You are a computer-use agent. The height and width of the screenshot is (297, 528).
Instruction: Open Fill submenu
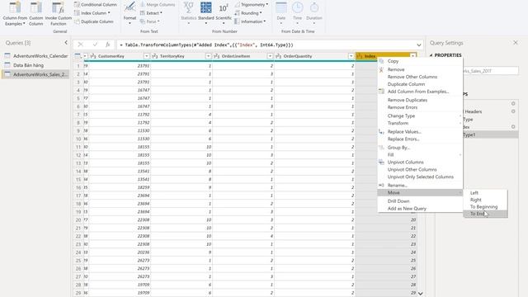pyautogui.click(x=420, y=155)
